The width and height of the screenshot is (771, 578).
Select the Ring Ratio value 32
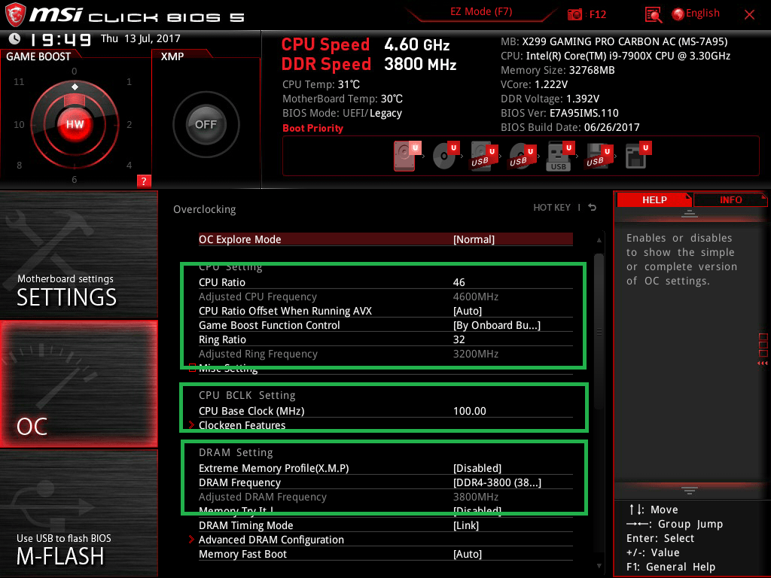459,339
